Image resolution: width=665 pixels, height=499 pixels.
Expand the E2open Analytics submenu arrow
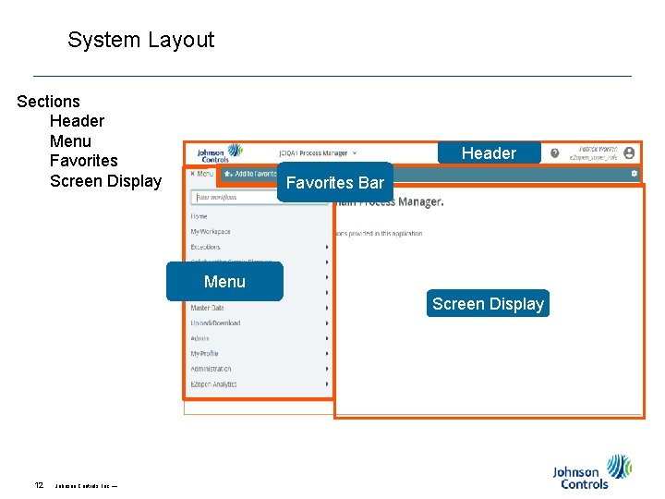(327, 384)
